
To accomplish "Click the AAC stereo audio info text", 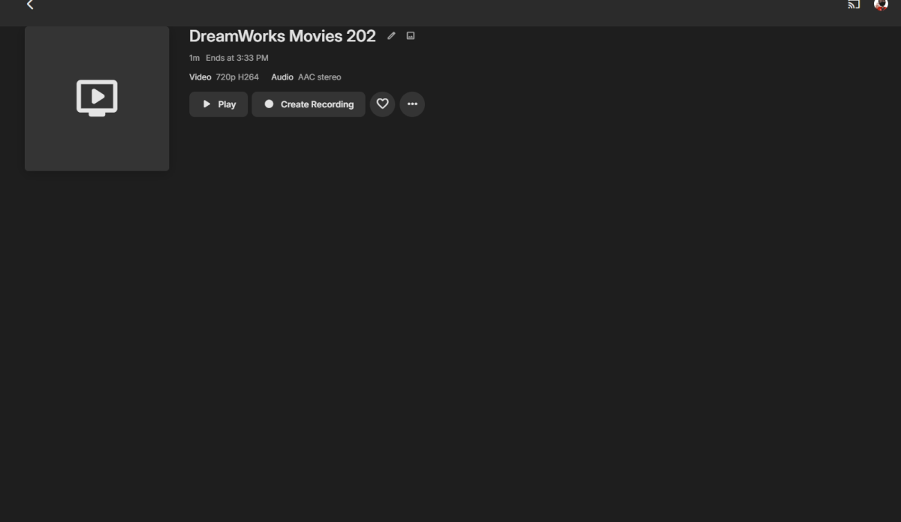I will [x=320, y=77].
